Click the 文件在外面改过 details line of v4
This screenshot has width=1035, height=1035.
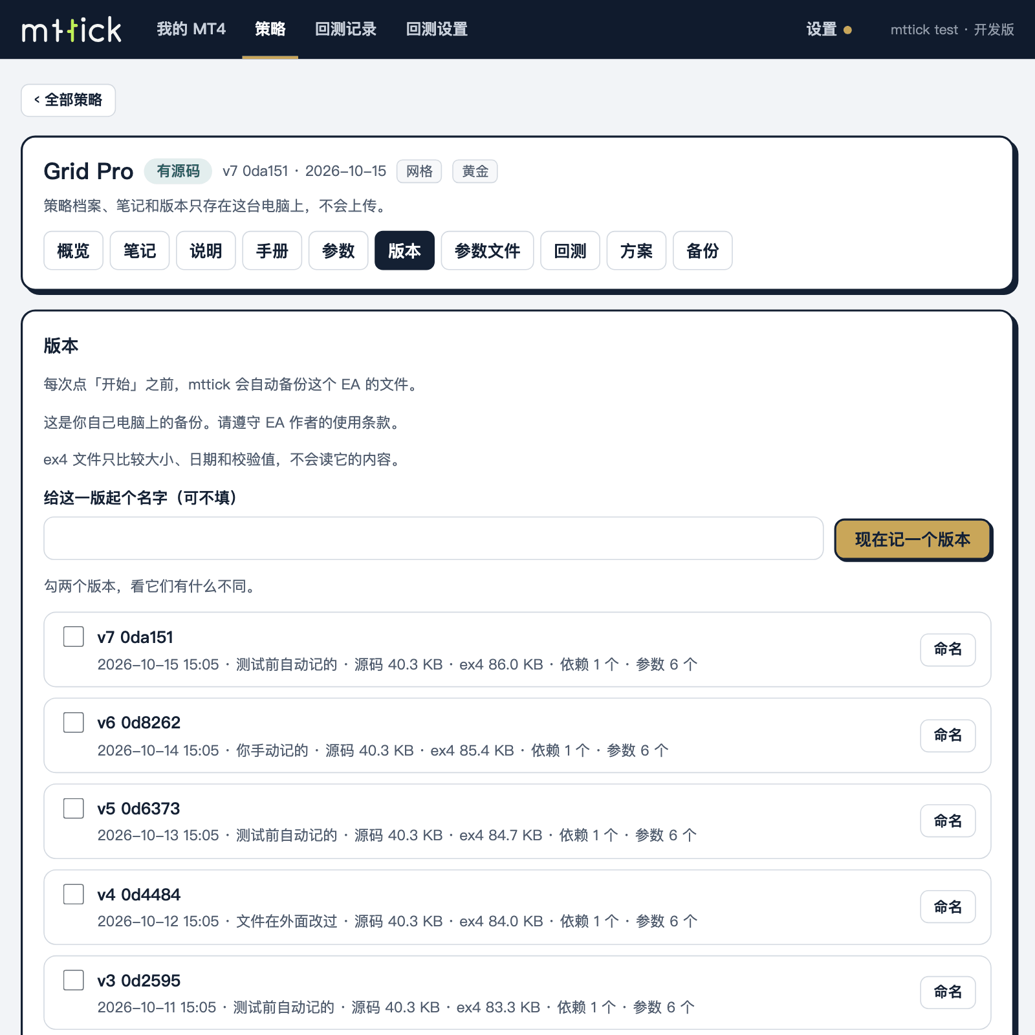[397, 921]
